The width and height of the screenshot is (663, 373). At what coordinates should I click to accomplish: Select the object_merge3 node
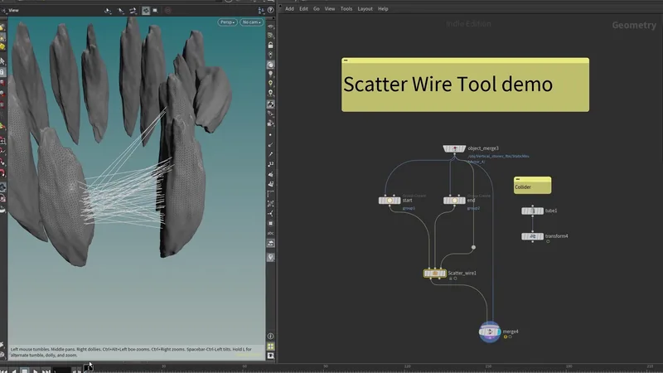tap(454, 148)
